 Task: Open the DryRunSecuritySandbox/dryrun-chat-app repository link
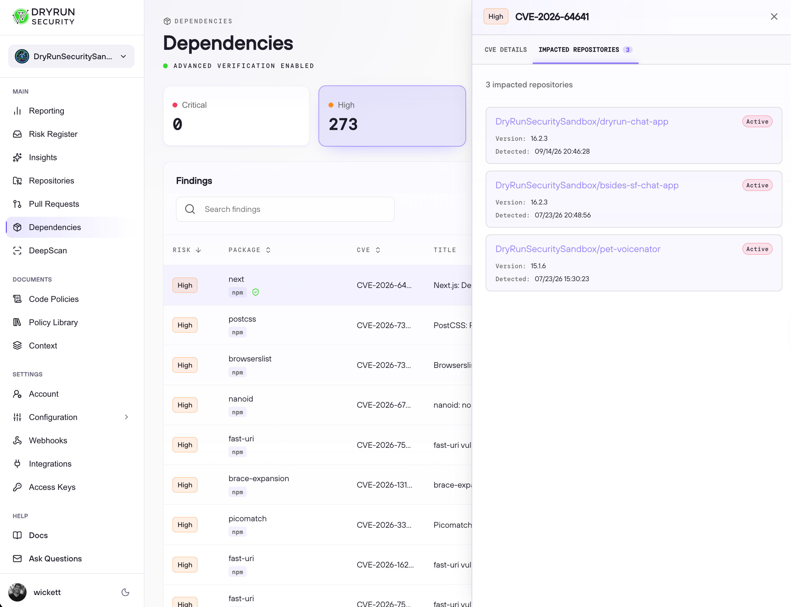(582, 121)
